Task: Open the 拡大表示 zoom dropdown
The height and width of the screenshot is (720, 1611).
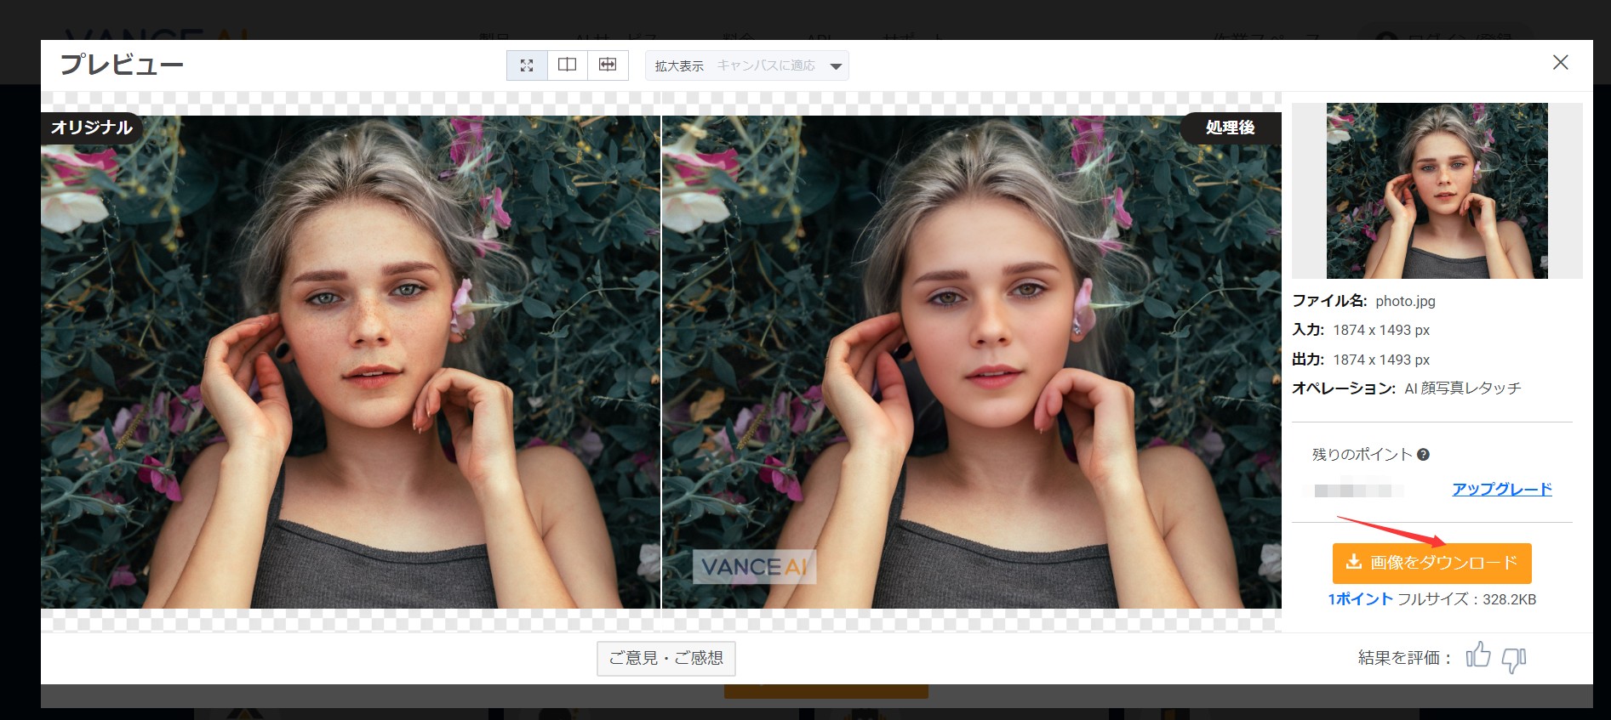Action: pyautogui.click(x=746, y=65)
